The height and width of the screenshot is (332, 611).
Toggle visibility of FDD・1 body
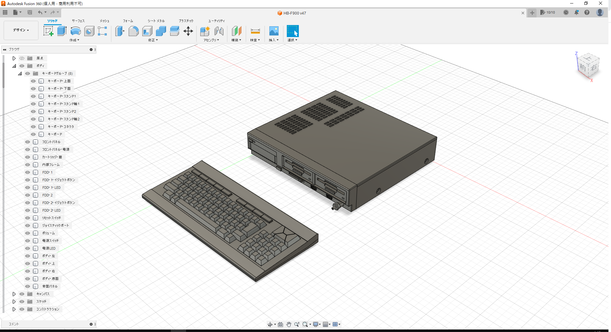coord(28,172)
